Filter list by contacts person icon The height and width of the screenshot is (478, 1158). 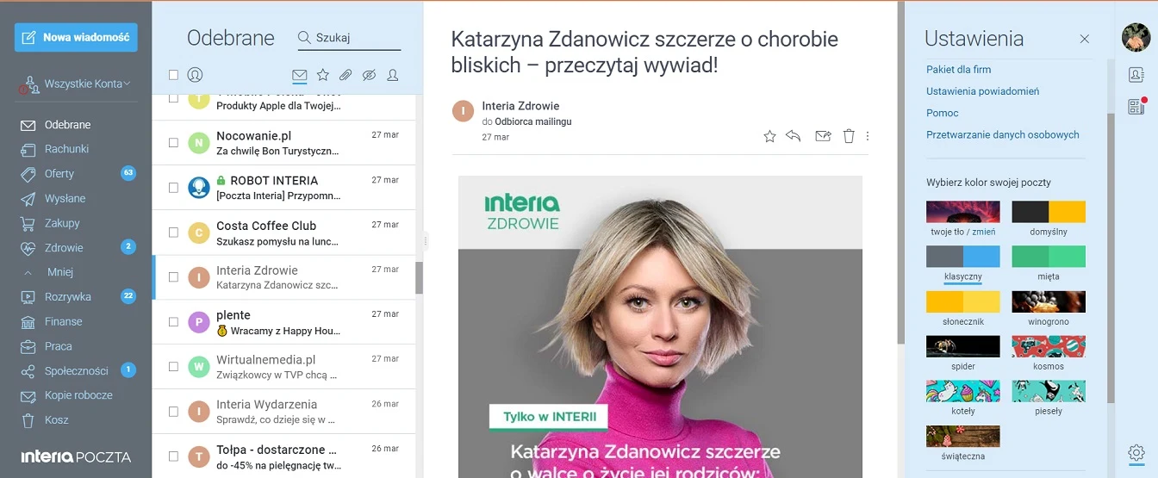click(x=393, y=76)
